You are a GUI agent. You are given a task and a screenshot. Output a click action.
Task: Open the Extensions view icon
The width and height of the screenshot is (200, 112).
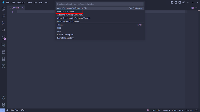[x=3, y=38]
